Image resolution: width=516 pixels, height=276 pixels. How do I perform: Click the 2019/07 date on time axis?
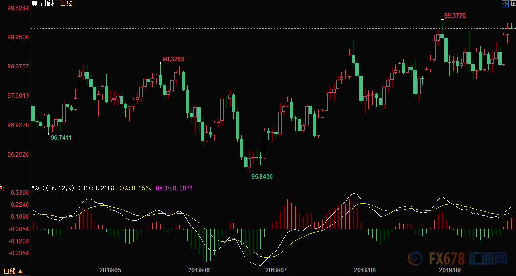tap(276, 271)
